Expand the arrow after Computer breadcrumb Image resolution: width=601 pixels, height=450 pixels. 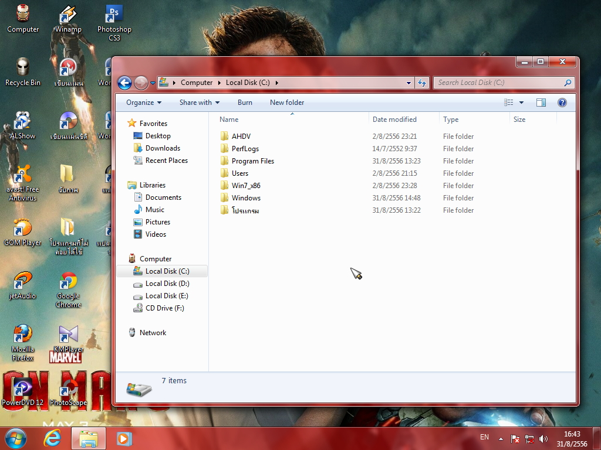pos(220,83)
